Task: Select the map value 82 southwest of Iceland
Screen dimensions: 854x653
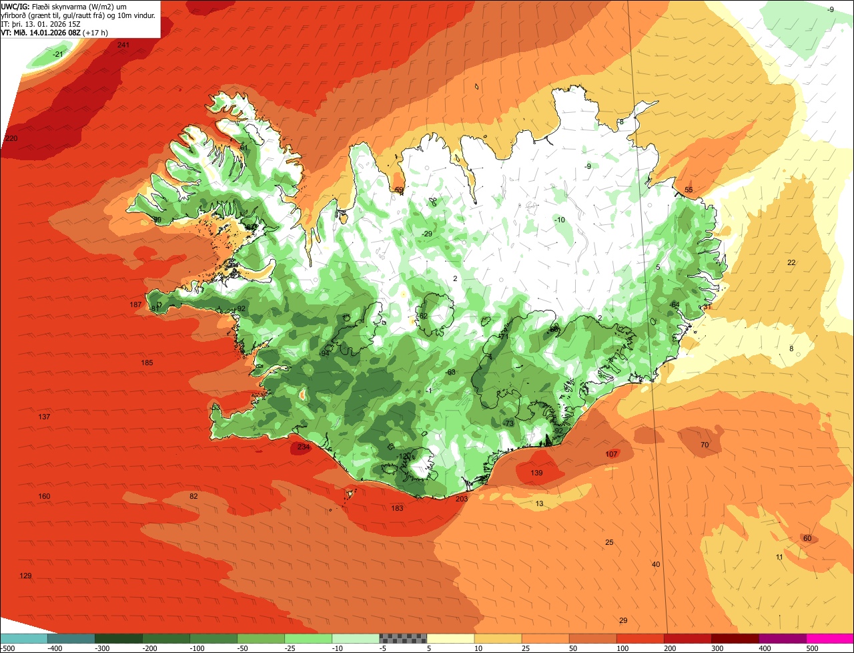Action: (x=193, y=496)
